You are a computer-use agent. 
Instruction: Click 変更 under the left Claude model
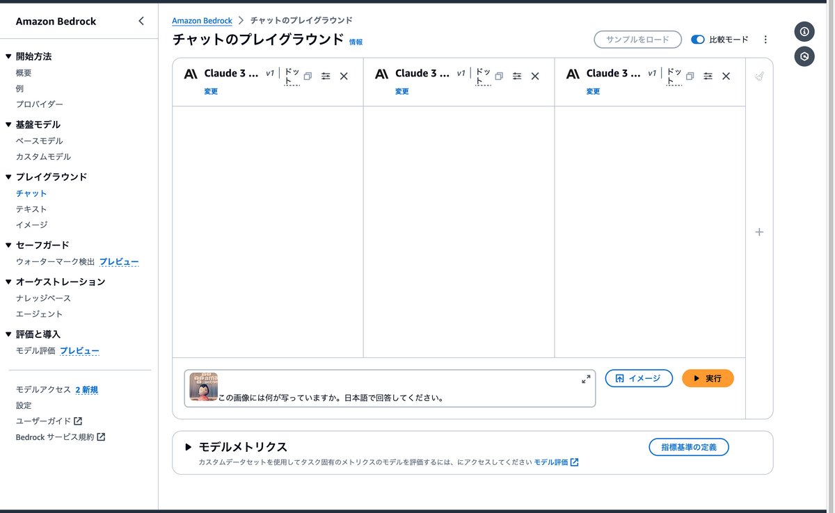click(x=211, y=92)
